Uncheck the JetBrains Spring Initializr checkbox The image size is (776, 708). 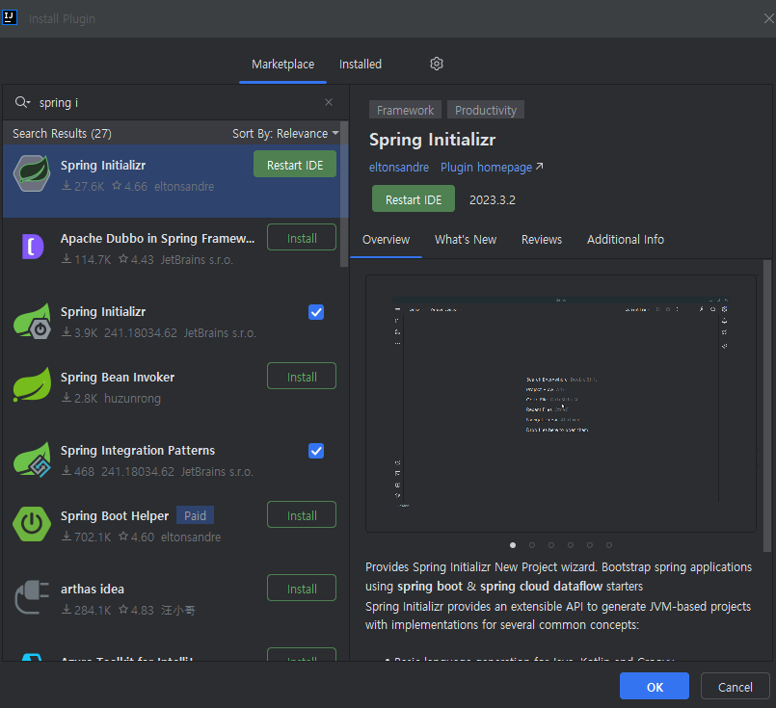[316, 312]
